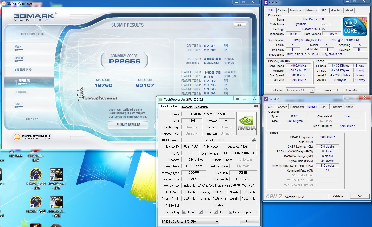Click the Validate button in CPU-Z
The width and height of the screenshot is (372, 227).
coord(338,196)
